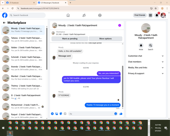Viewport: 170px width, 136px height.
Task: Mute this chat with the bell icon
Action: 141,46
